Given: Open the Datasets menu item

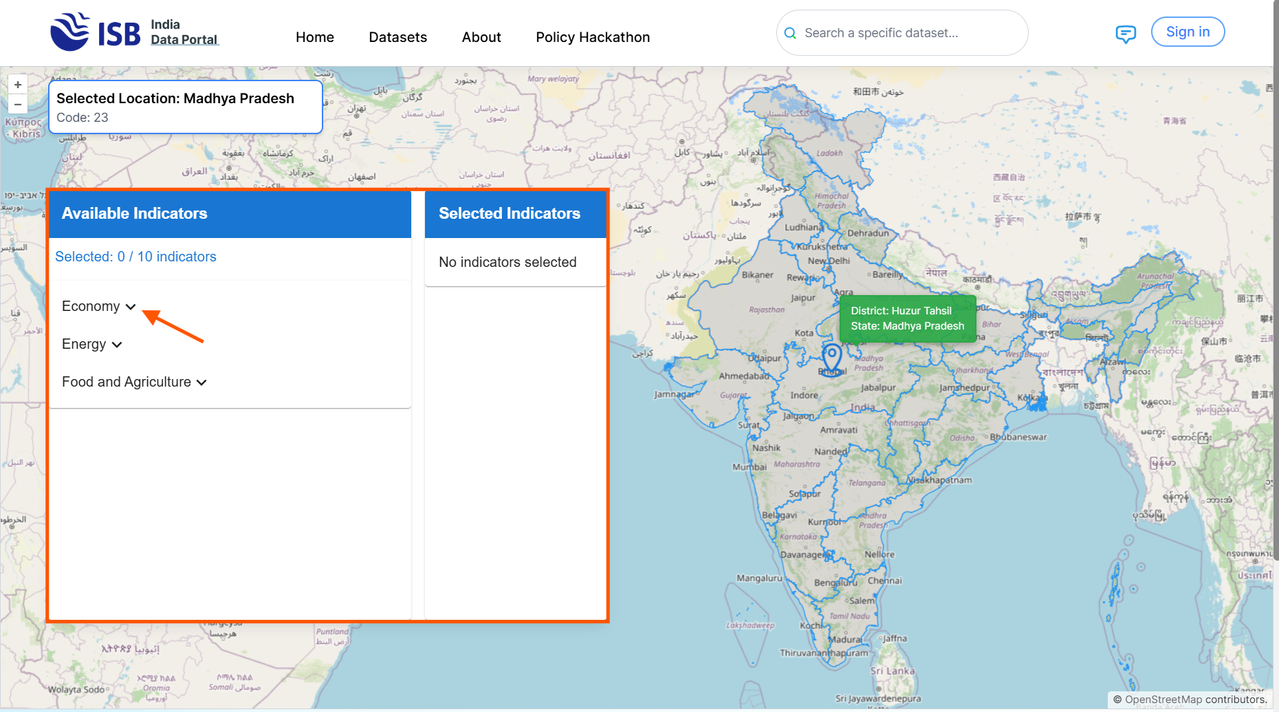Looking at the screenshot, I should 397,37.
